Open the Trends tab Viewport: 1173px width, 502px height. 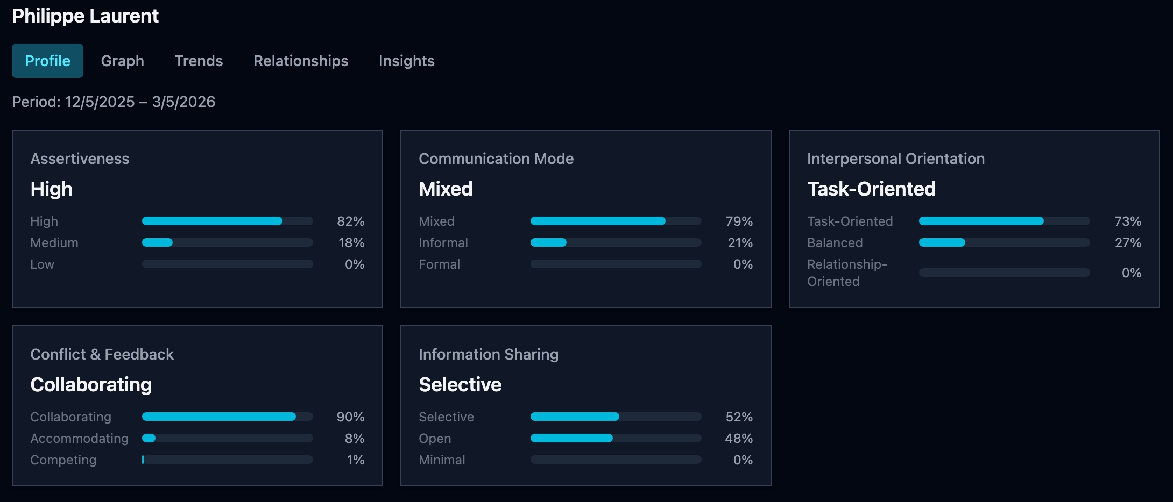pos(199,61)
